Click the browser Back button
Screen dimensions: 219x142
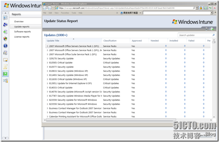(45, 8)
